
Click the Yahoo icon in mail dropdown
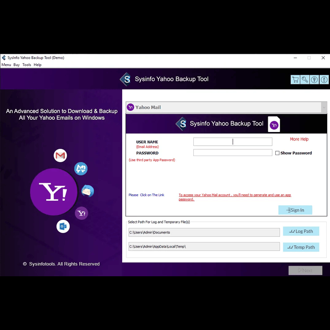pyautogui.click(x=131, y=107)
